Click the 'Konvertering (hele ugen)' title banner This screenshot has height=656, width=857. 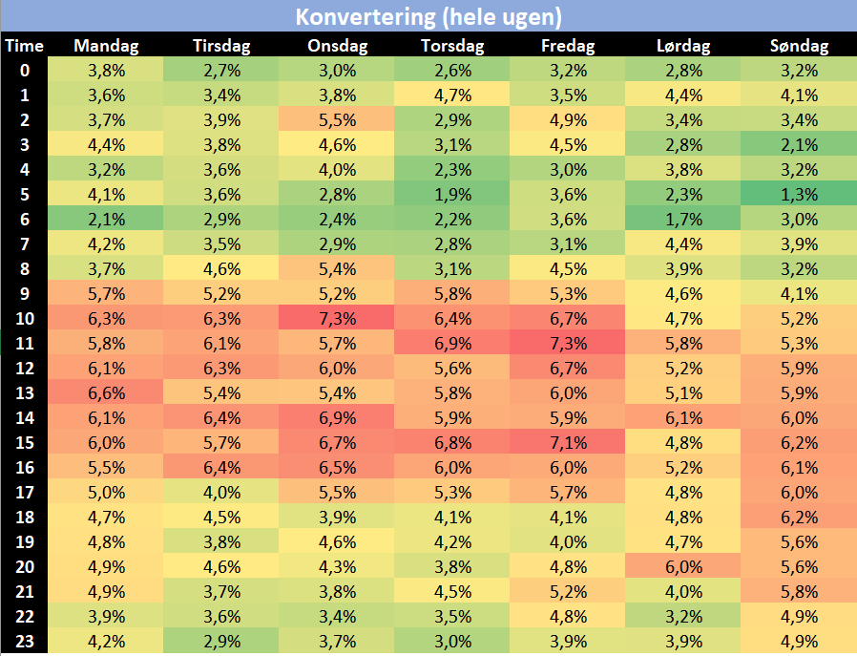pyautogui.click(x=428, y=16)
